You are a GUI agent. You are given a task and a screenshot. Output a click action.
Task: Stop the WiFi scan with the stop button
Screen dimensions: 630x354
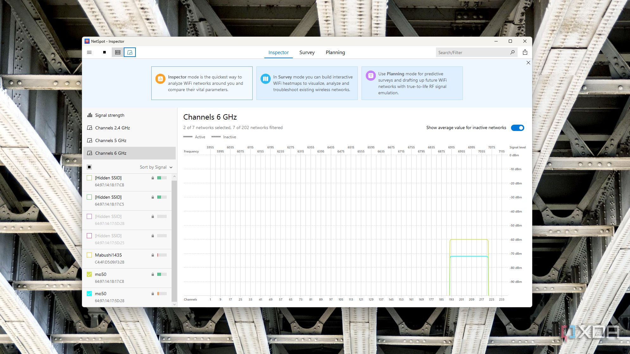point(104,53)
